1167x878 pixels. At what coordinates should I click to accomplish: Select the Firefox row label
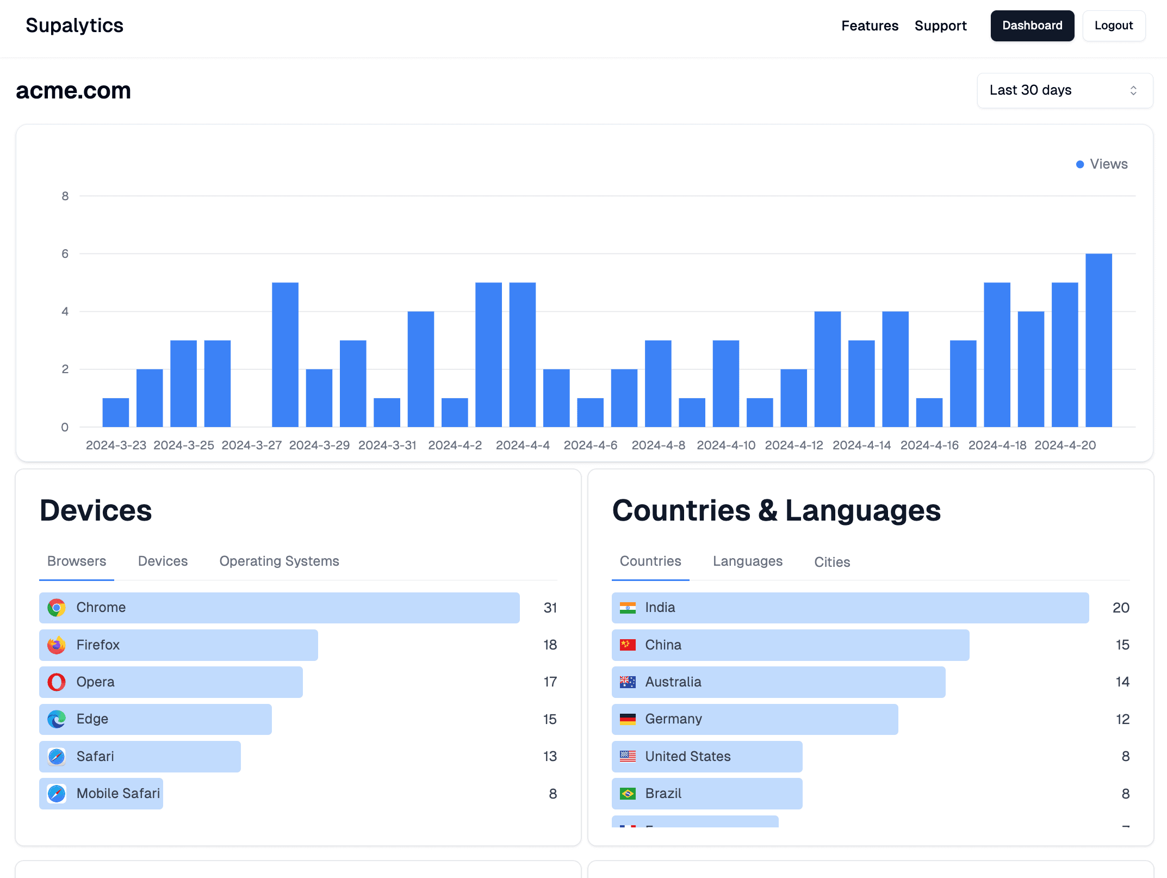tap(98, 645)
